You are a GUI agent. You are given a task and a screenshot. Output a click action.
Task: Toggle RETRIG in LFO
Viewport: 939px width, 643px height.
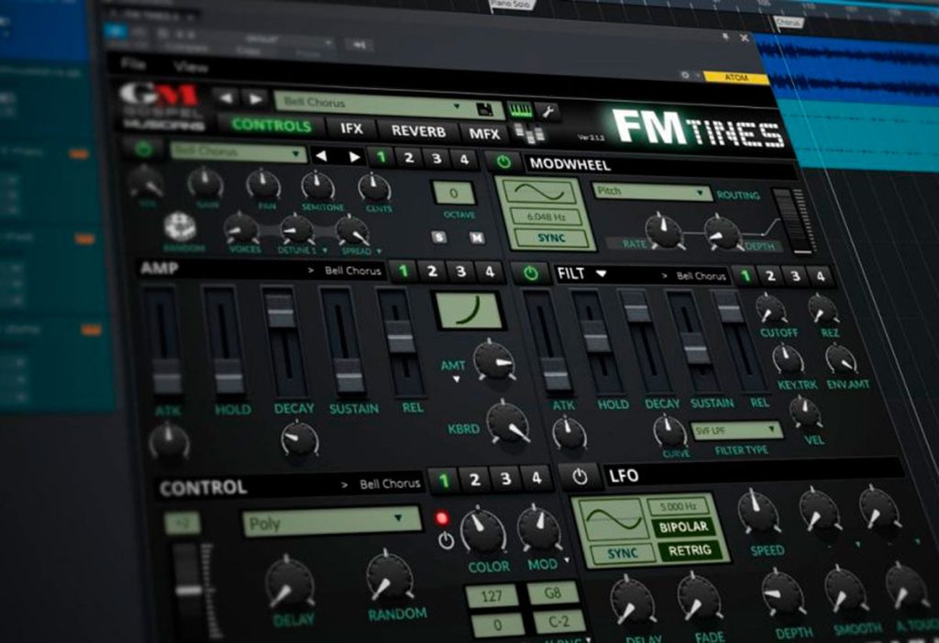pos(689,550)
